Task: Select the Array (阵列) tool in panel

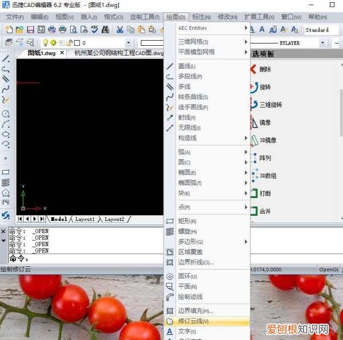Action: pyautogui.click(x=265, y=158)
